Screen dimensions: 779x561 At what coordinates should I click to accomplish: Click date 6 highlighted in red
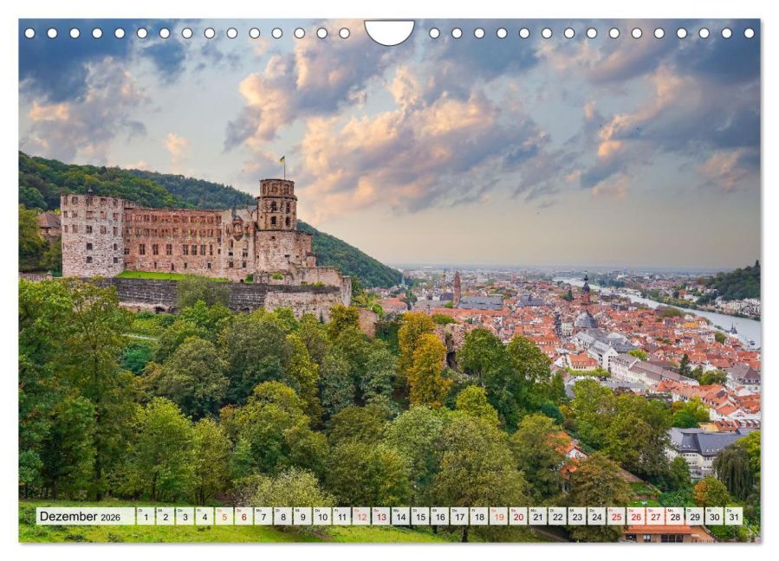[243, 517]
